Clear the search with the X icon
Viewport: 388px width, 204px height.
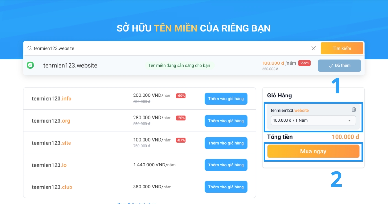(313, 48)
